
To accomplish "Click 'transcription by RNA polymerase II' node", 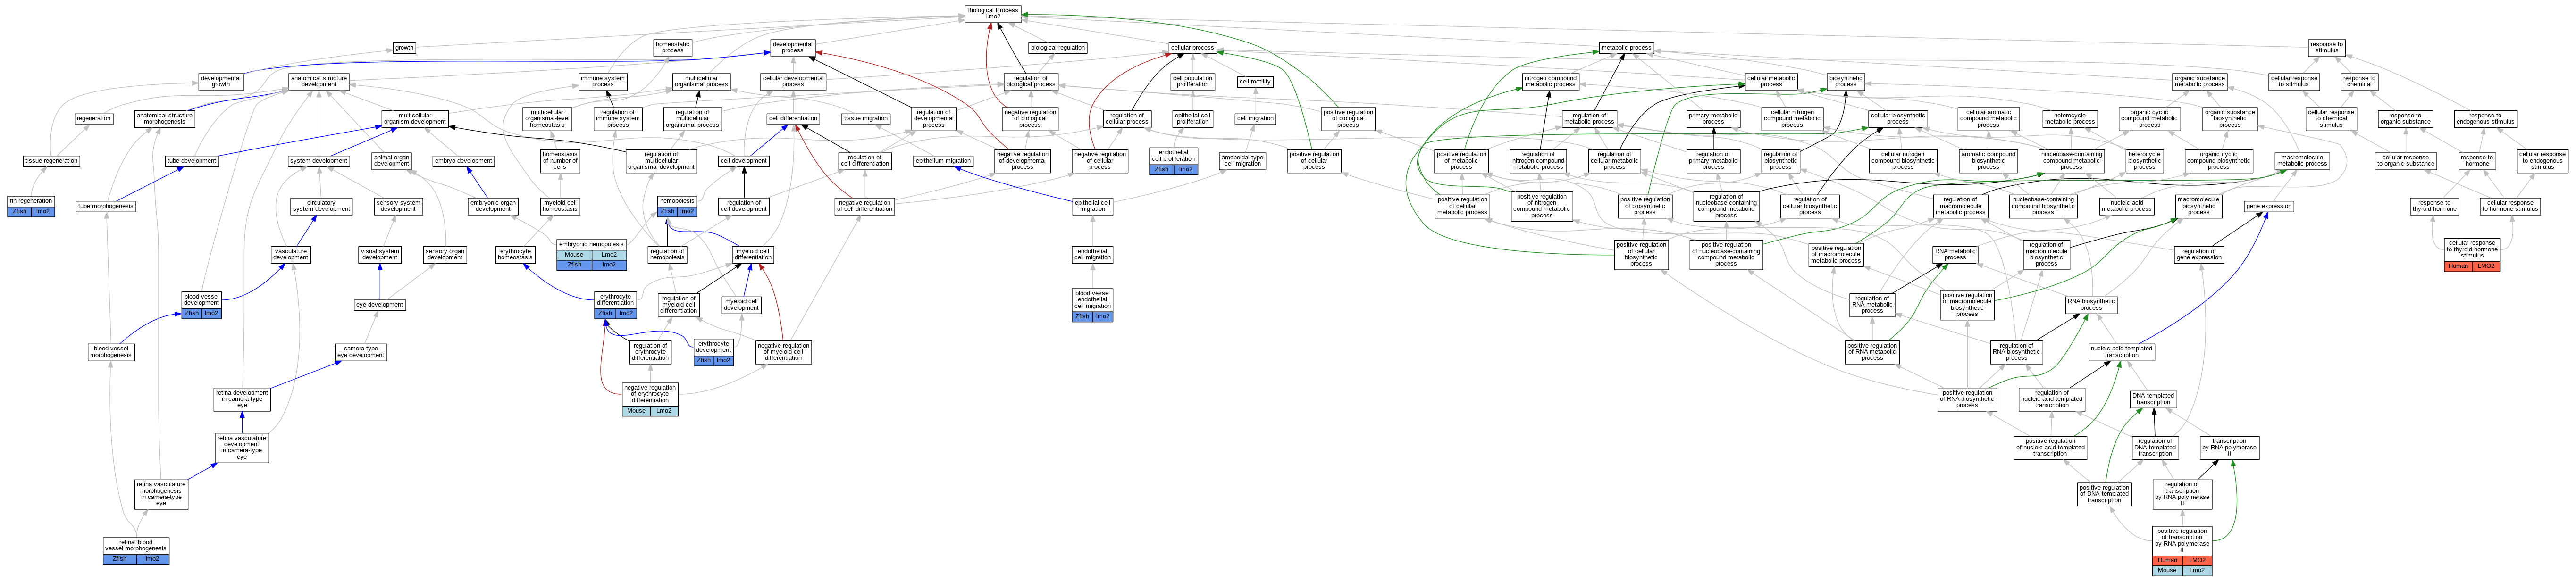I will click(x=2229, y=447).
